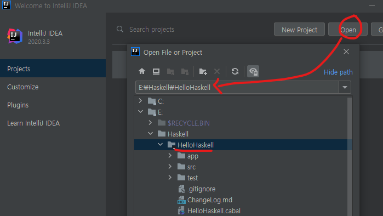Create a new folder with the toolbar icon

[x=203, y=72]
